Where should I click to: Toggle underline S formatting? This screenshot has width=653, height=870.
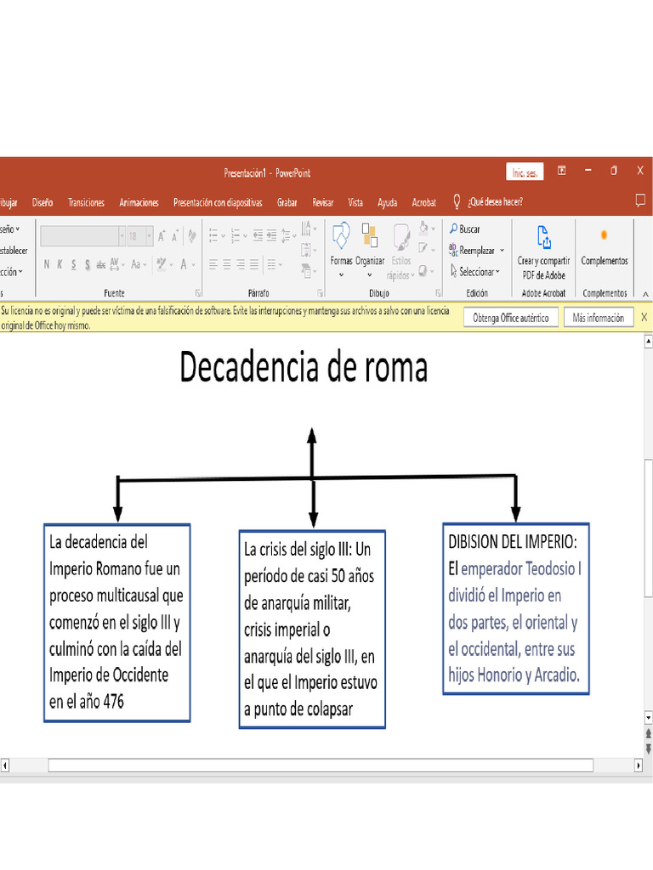click(74, 265)
